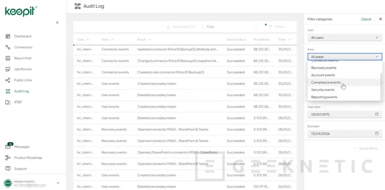
Task: Navigate to Job Monitor
Action: click(x=23, y=69)
